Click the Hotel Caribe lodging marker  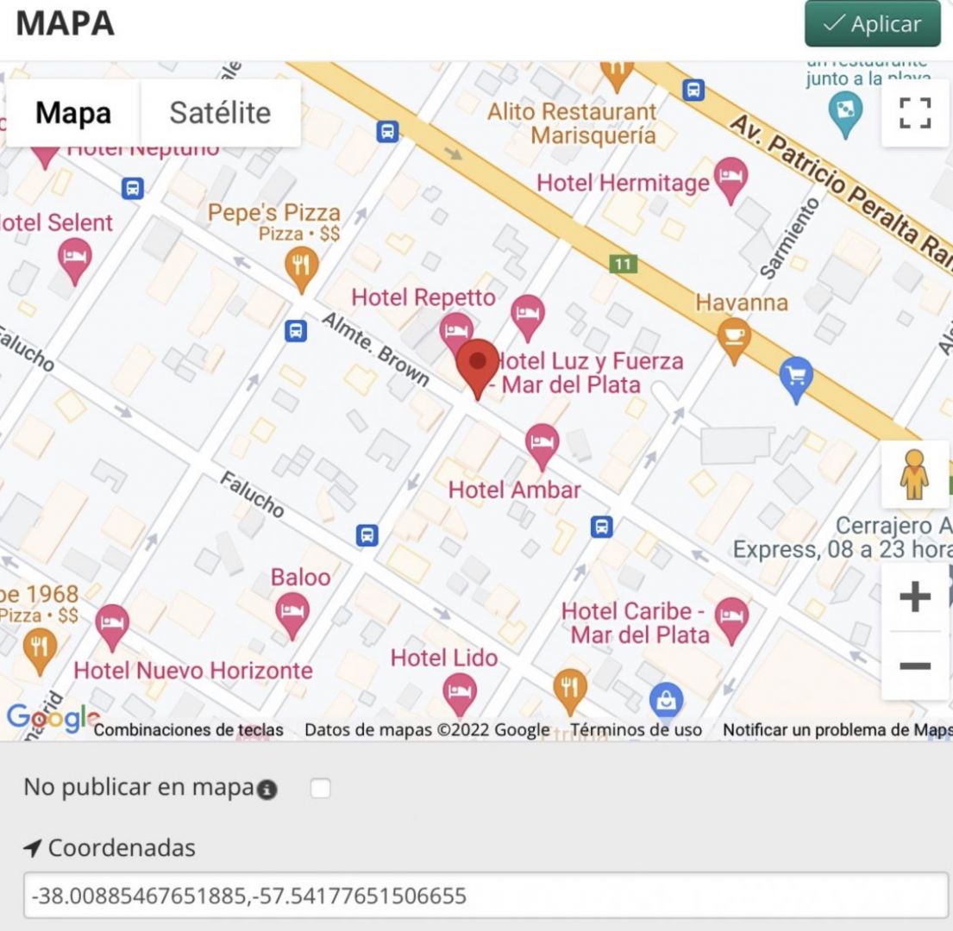(x=731, y=618)
